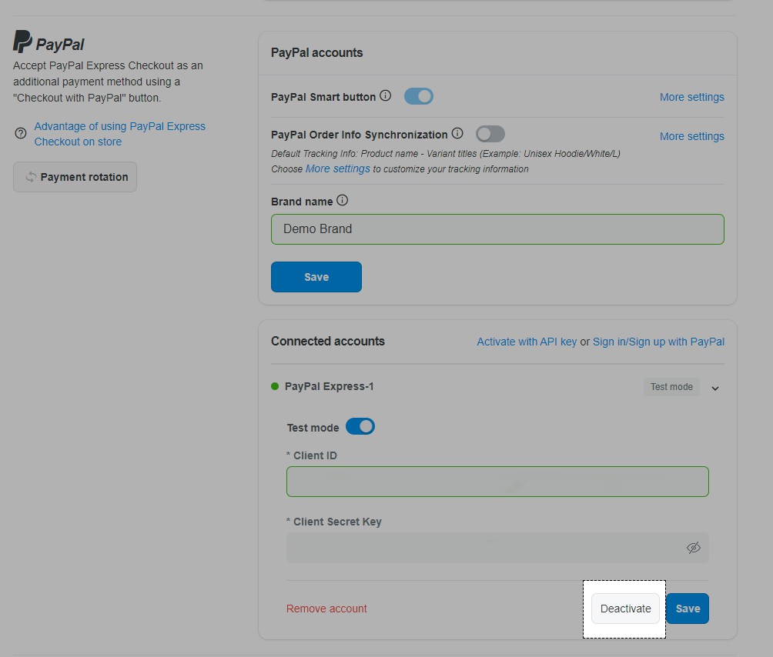
Task: Turn off Test mode for PayPal Express-1
Action: coord(360,426)
